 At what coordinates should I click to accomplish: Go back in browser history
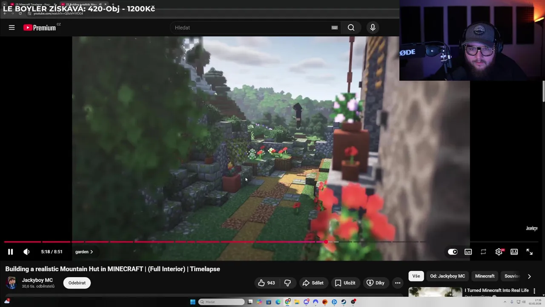coord(5,13)
